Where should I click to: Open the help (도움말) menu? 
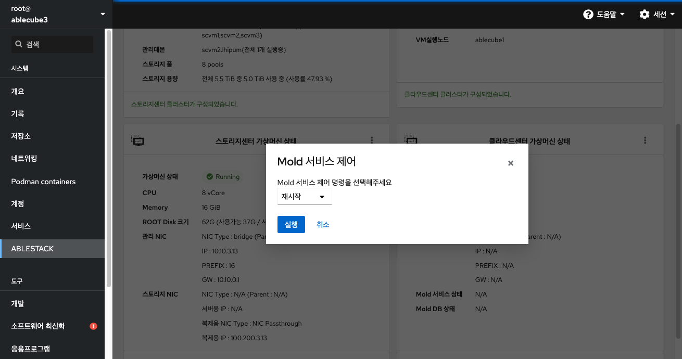603,15
